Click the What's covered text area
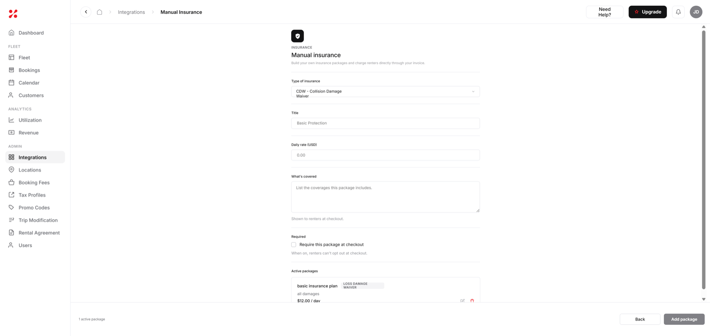The image size is (710, 336). (385, 197)
